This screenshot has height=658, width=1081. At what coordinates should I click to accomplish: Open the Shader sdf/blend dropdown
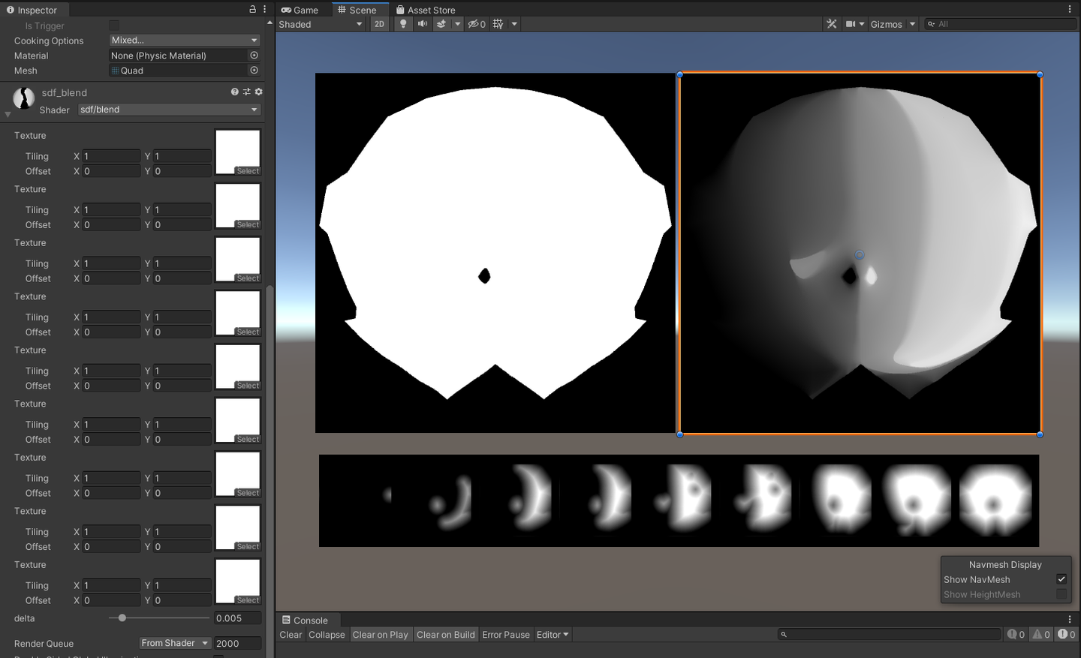tap(169, 110)
